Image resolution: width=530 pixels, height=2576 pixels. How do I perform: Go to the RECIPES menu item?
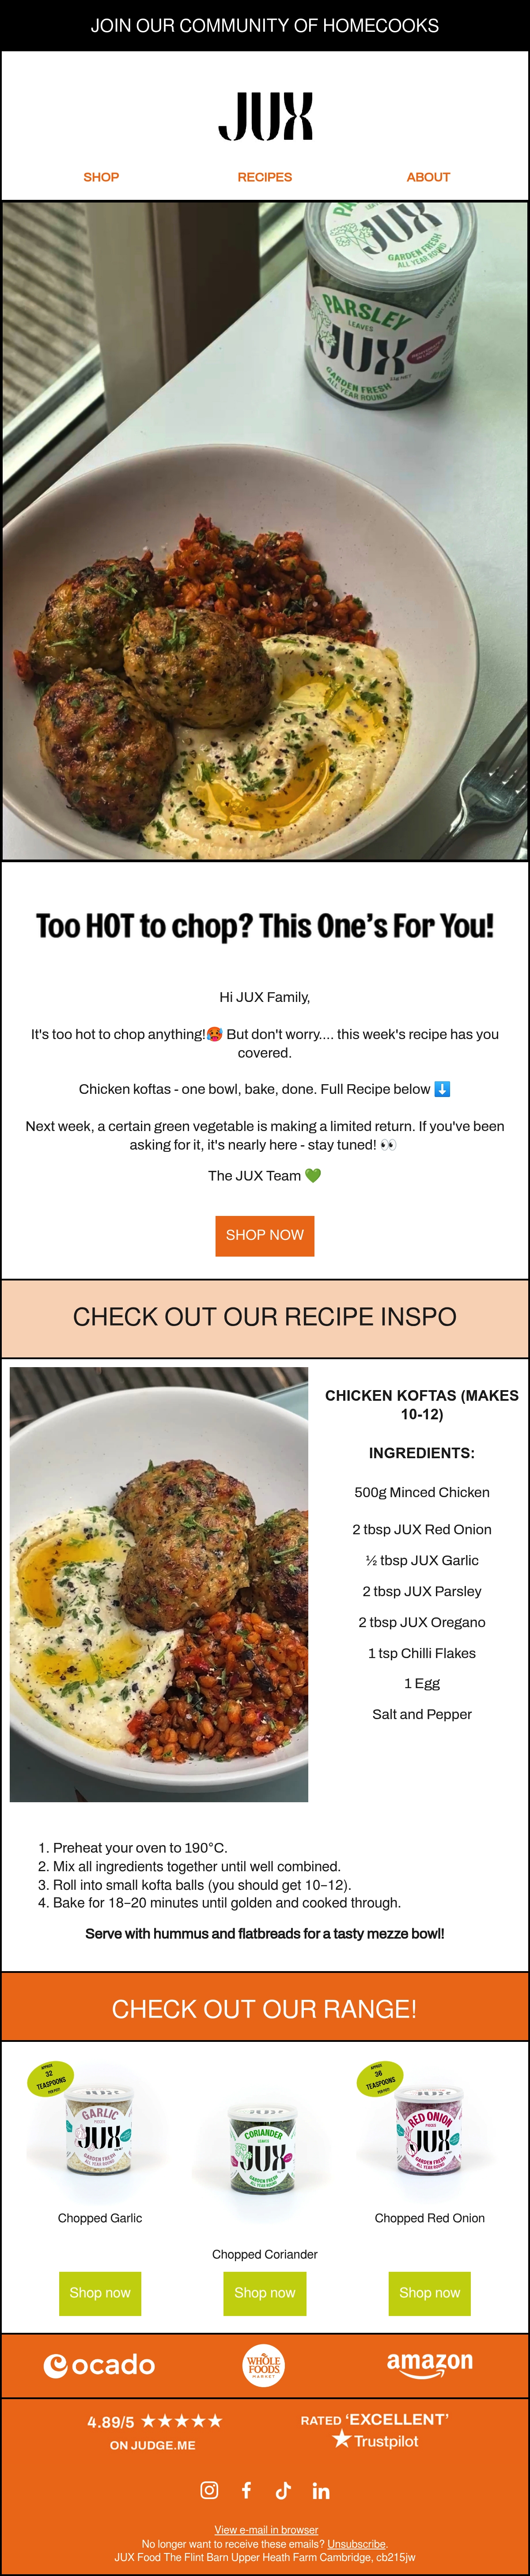(x=265, y=177)
